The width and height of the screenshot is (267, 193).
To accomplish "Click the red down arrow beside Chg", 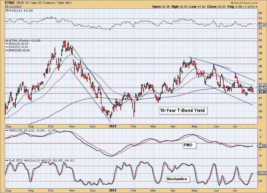I will [x=257, y=7].
